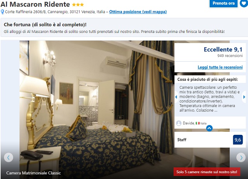
Task: Click the Staff 9,6 score badge
Action: [x=238, y=140]
